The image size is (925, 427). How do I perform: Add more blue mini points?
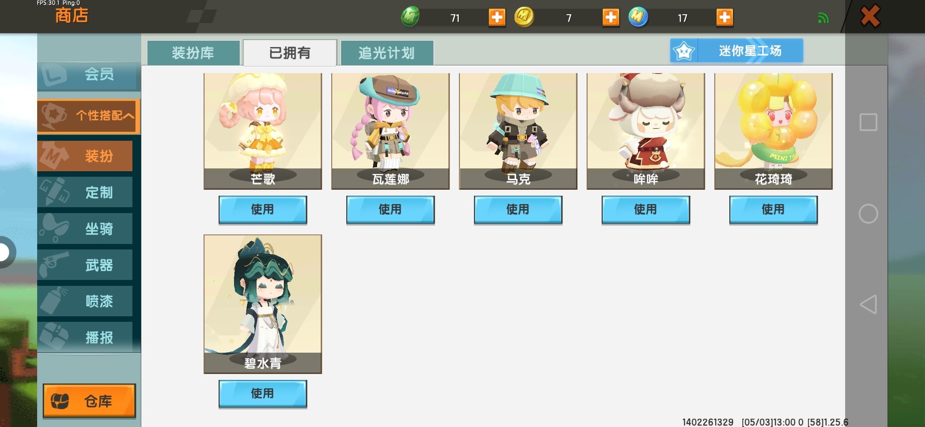tap(725, 17)
